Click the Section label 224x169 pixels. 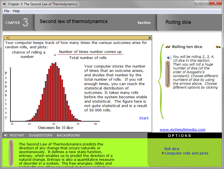coord(144,23)
